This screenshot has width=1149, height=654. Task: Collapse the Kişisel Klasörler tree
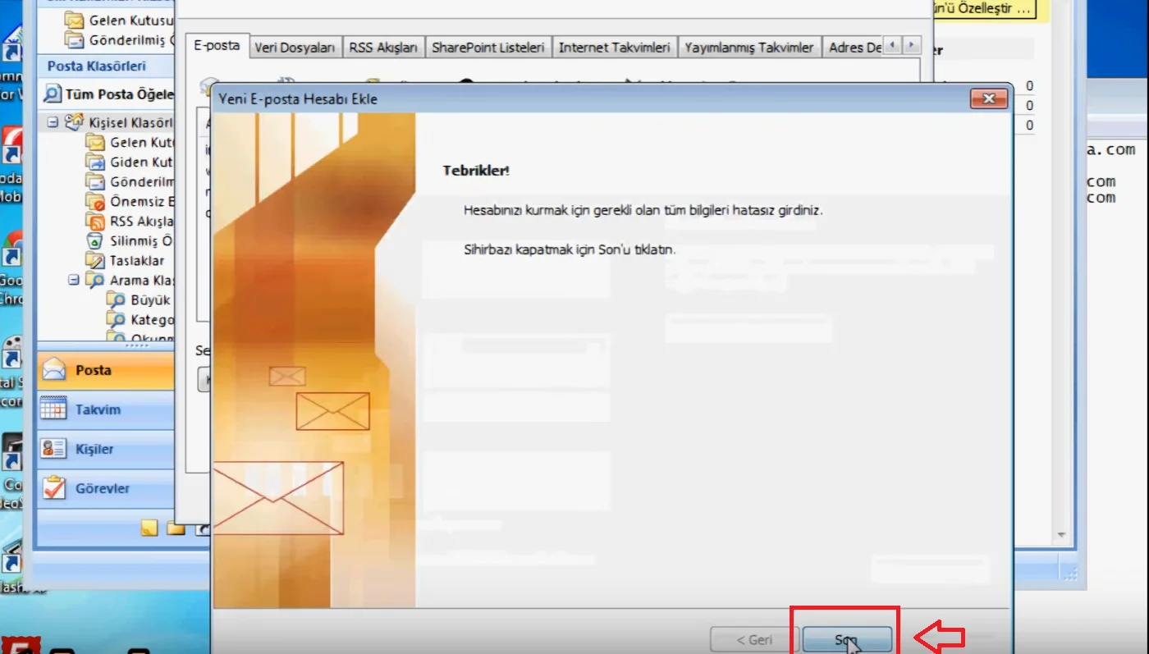[x=53, y=122]
